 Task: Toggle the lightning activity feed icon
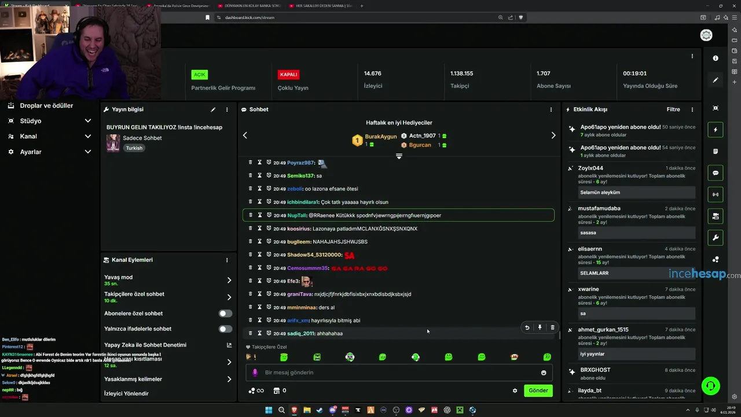point(716,130)
